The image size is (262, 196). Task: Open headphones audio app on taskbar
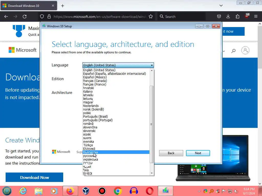pos(134,191)
